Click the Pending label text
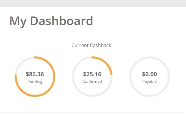Image resolution: width=186 pixels, height=114 pixels. (35, 82)
